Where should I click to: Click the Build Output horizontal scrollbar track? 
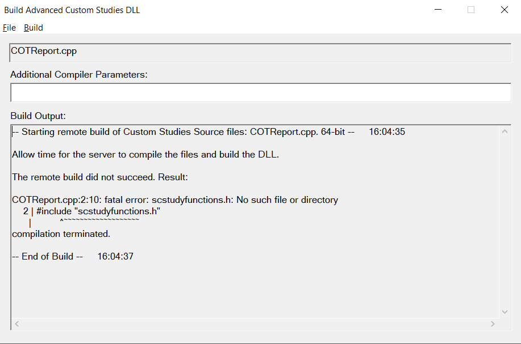pos(256,324)
